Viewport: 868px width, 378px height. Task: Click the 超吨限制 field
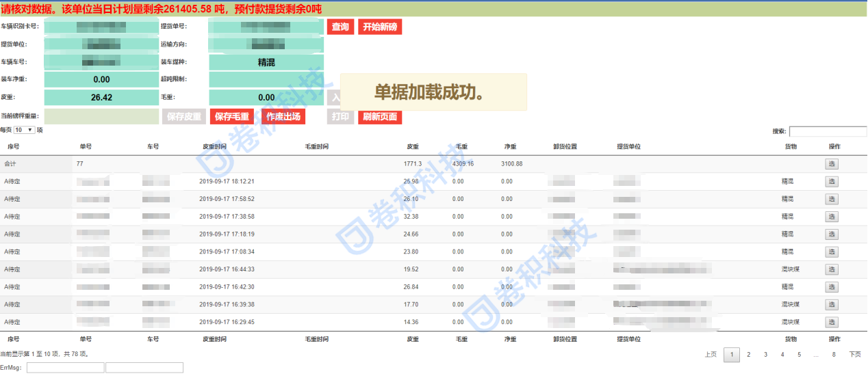[266, 79]
